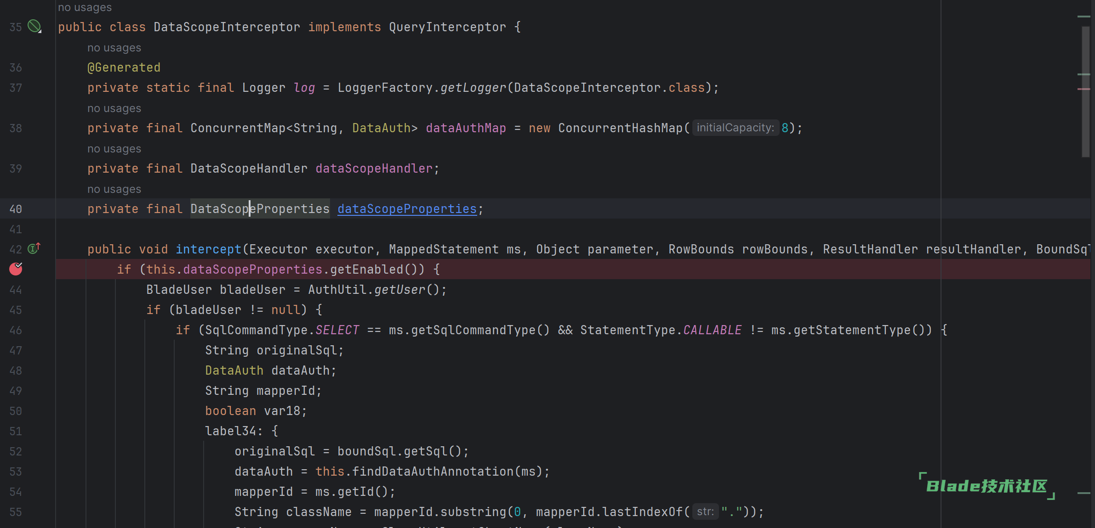Toggle a breakpoint at line 46
Screen dimensions: 1095x528
point(16,330)
